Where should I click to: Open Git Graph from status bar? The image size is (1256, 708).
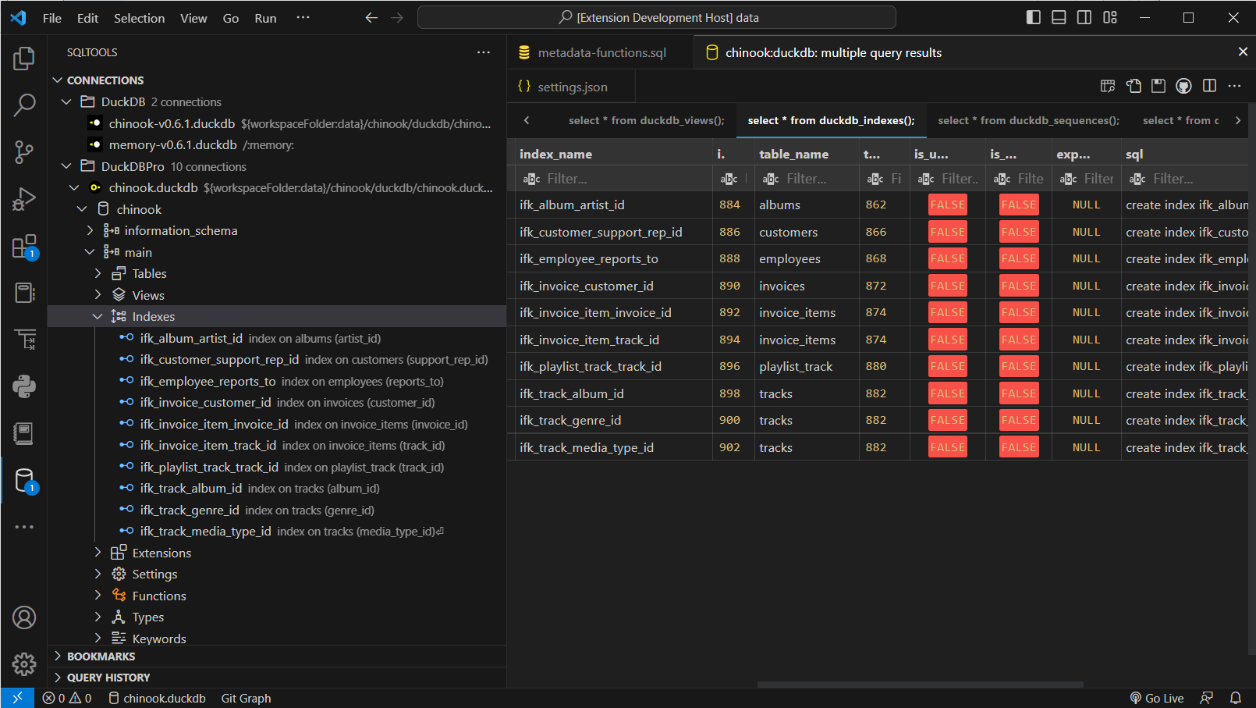(x=246, y=698)
